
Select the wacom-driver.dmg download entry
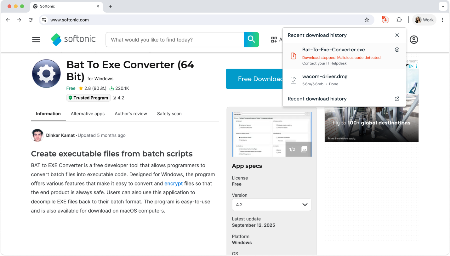click(344, 80)
